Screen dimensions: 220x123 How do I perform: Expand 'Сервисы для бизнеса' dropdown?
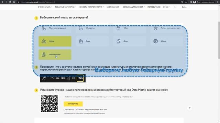coord(134,7)
